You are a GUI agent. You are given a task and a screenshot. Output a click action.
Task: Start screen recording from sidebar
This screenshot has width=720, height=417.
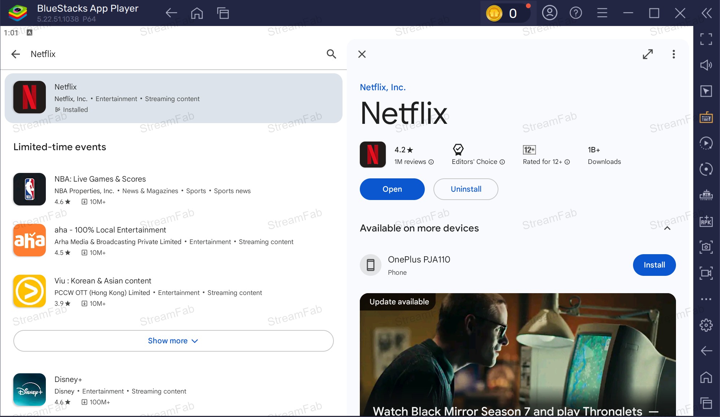tap(706, 273)
